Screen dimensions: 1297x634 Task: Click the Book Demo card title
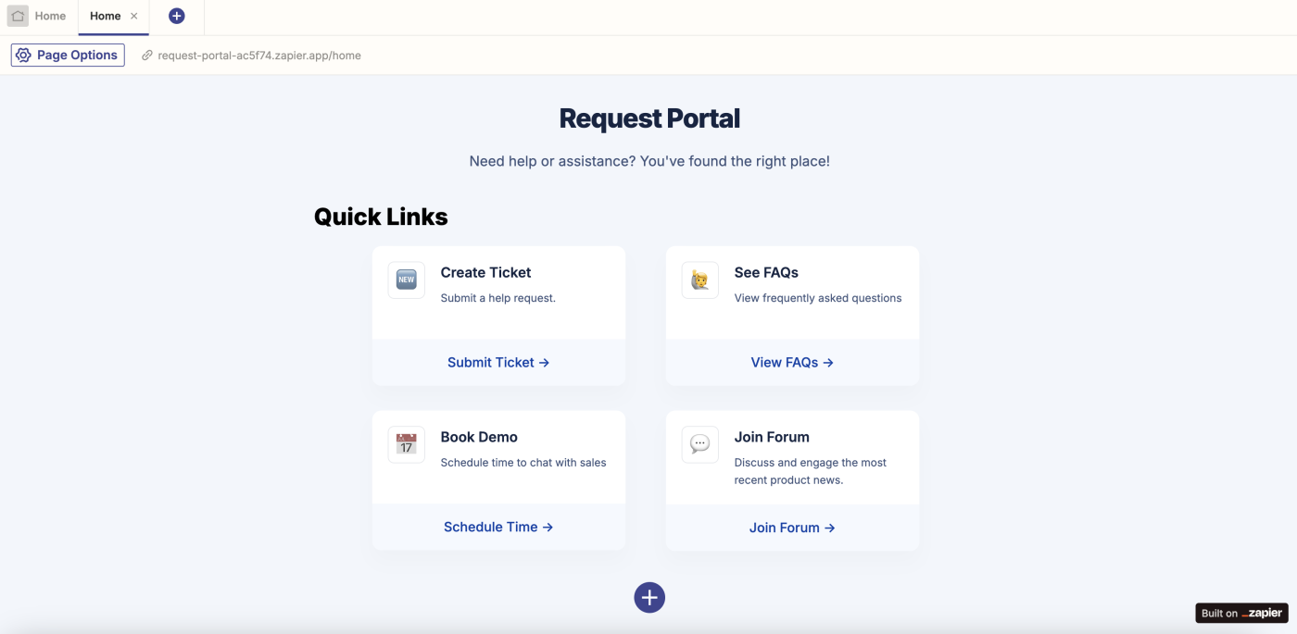pos(479,437)
